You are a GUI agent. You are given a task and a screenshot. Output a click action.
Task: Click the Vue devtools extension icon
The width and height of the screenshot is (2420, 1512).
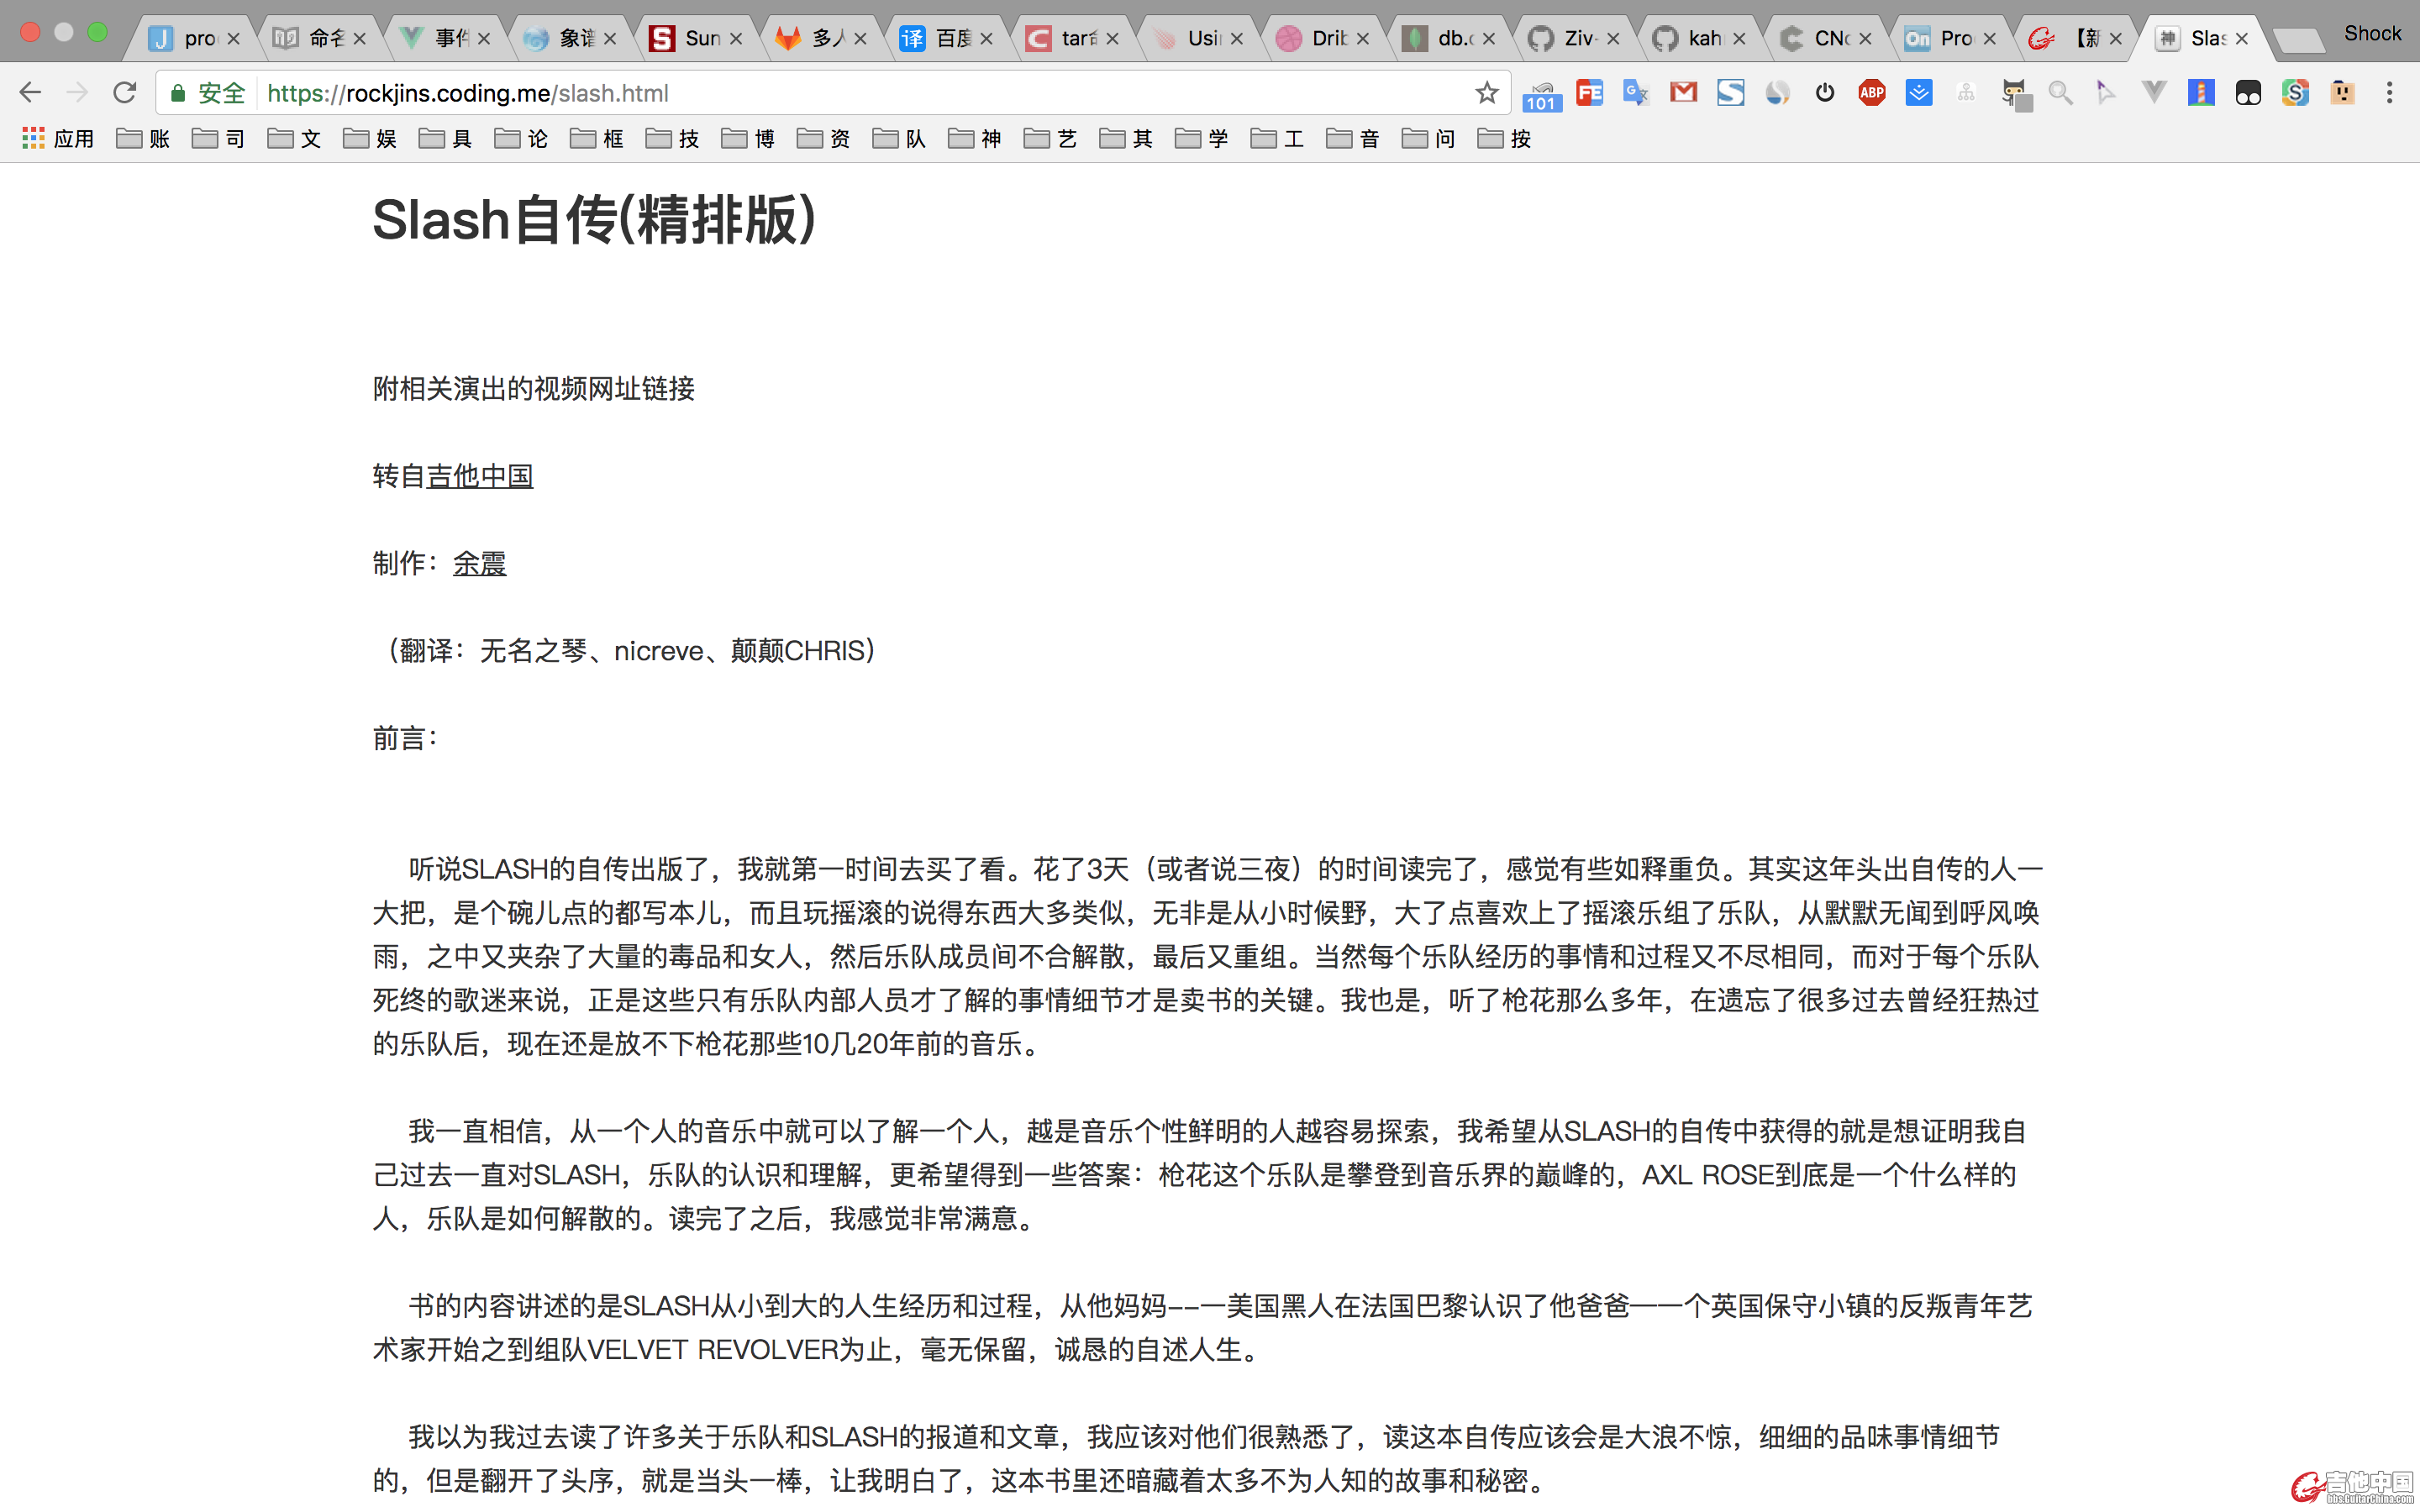tap(2153, 93)
